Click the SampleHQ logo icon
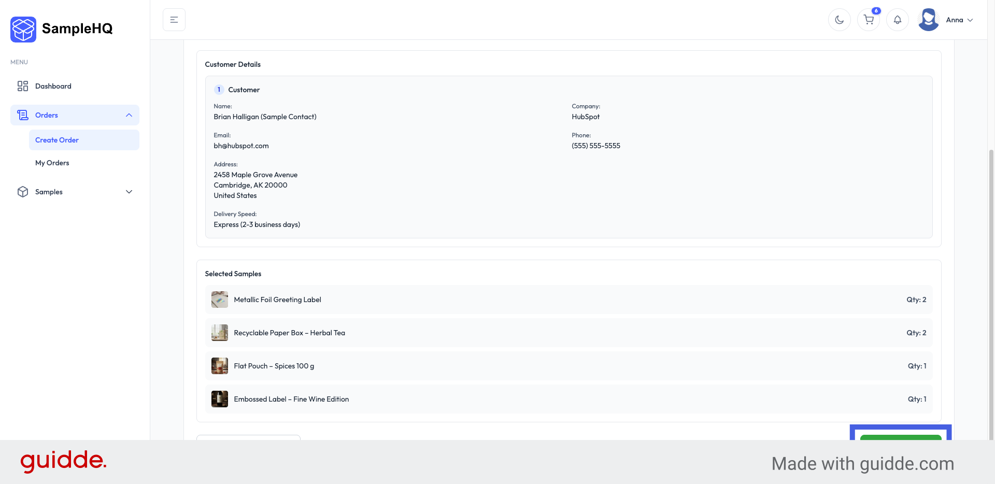This screenshot has height=484, width=995. [x=23, y=29]
